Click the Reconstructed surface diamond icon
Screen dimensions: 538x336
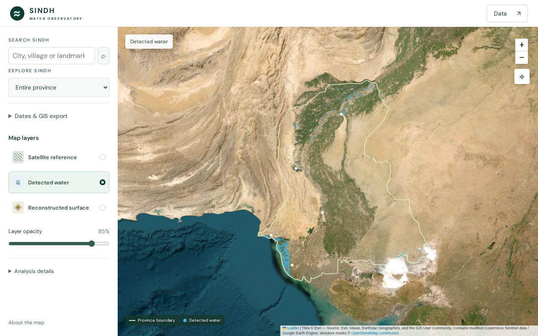[18, 207]
